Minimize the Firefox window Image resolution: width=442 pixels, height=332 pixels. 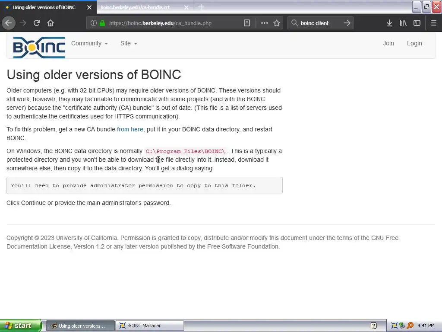point(416,7)
